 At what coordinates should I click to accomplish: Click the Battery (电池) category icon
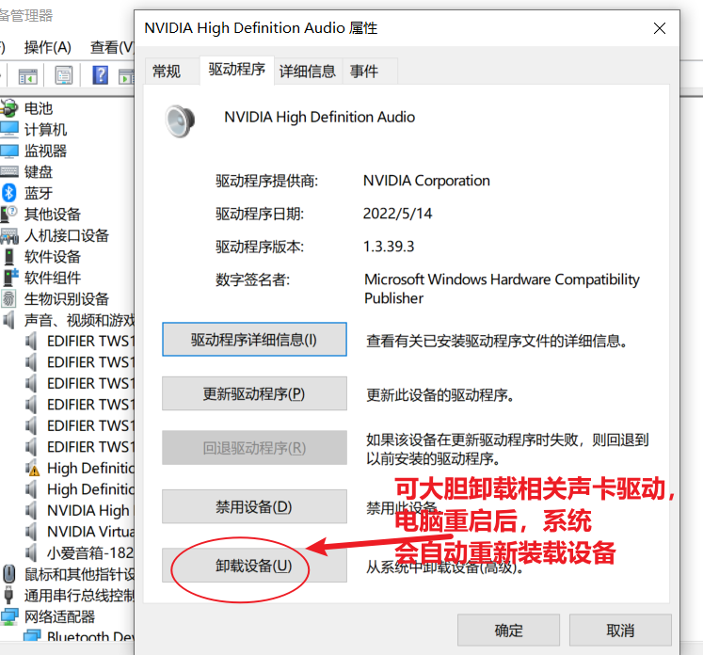coord(9,108)
